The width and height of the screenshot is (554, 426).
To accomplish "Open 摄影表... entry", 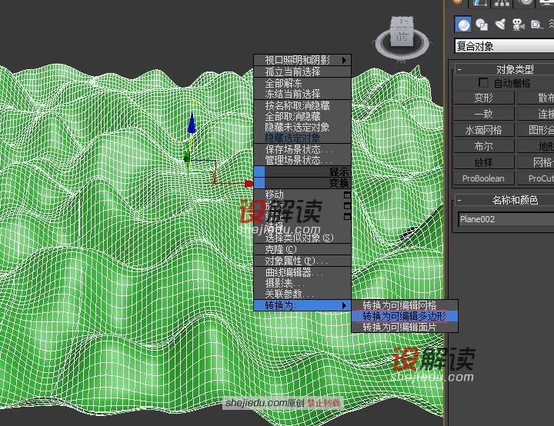I will tap(302, 283).
